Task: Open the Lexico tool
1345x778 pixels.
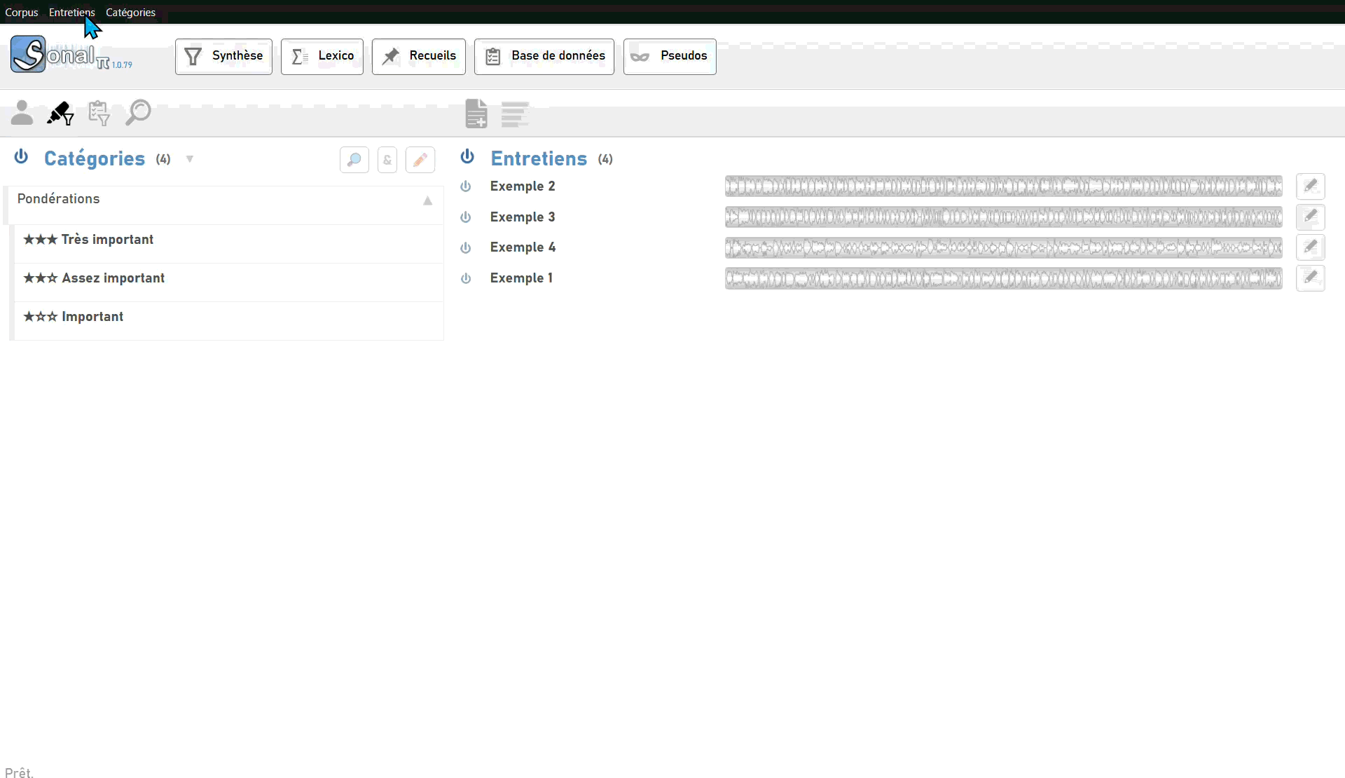Action: tap(322, 56)
